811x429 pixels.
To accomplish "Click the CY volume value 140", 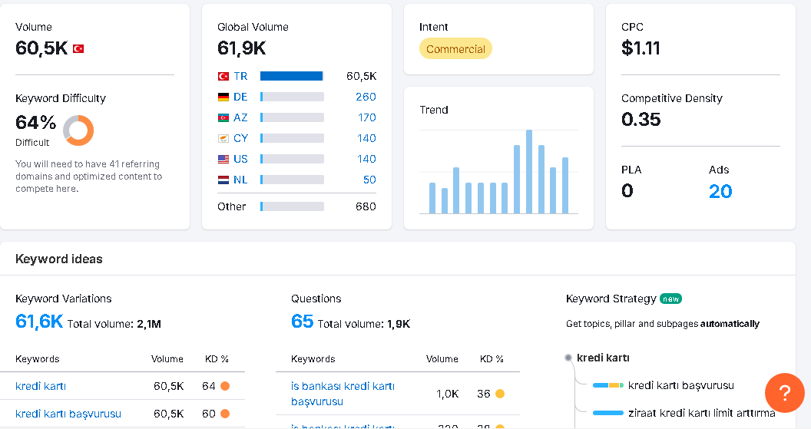I will tap(366, 138).
